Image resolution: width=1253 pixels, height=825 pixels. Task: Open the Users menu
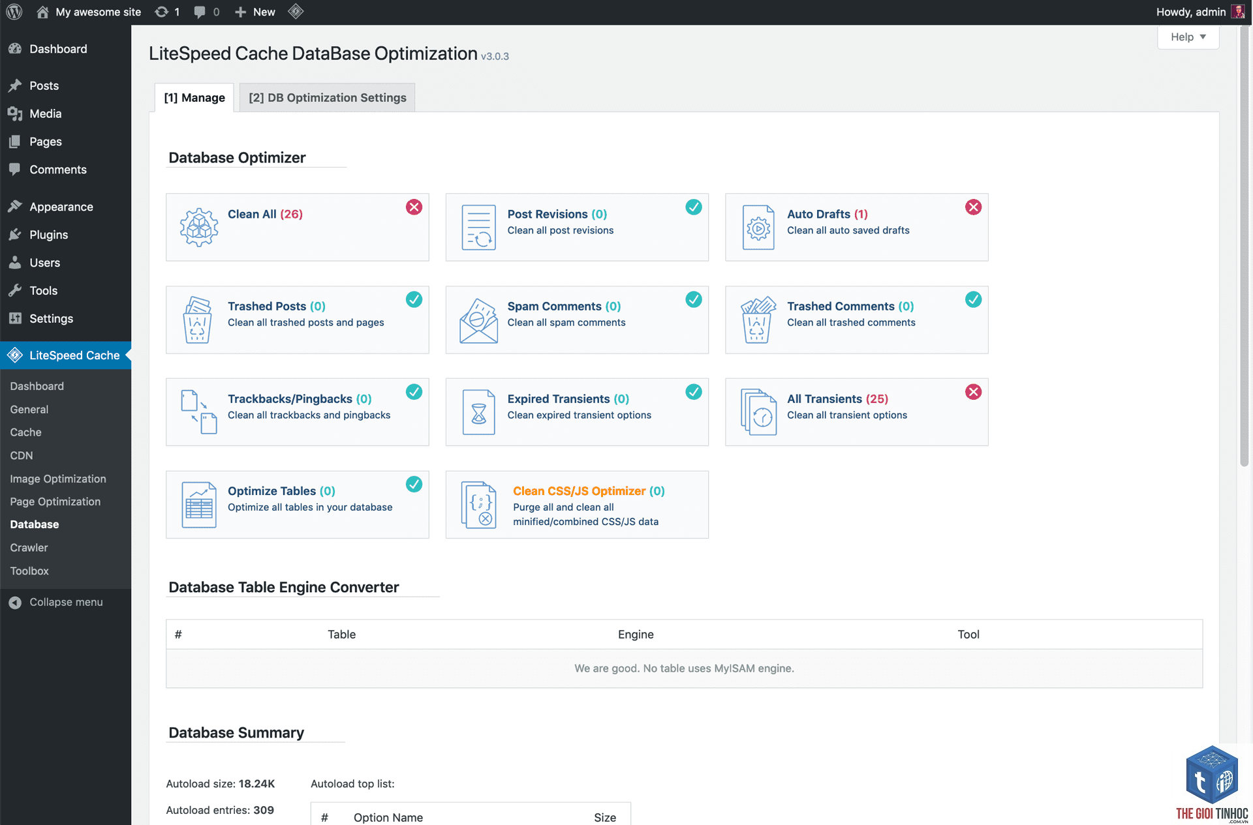[x=65, y=263]
